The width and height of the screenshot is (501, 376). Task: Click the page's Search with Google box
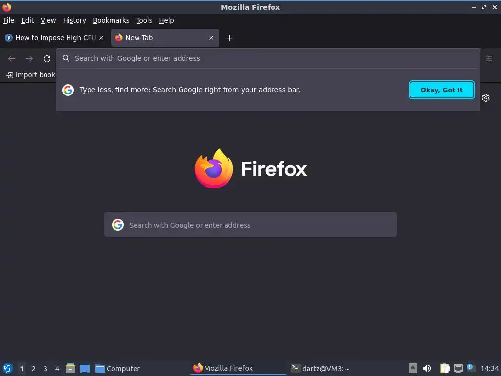pyautogui.click(x=250, y=225)
